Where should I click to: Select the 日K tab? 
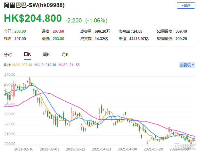(x=28, y=55)
